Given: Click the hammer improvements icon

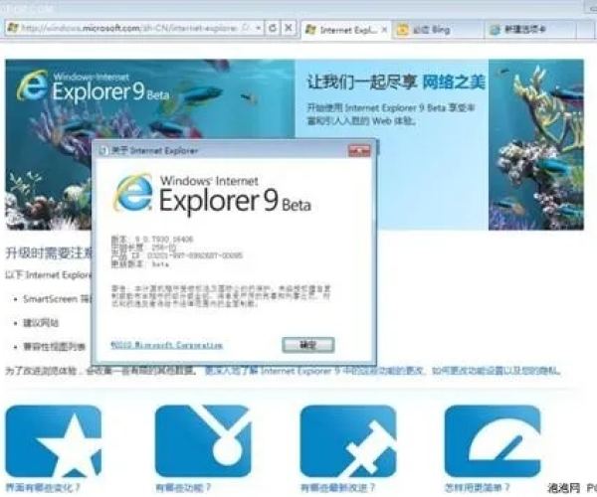Looking at the screenshot, I should pyautogui.click(x=348, y=441).
